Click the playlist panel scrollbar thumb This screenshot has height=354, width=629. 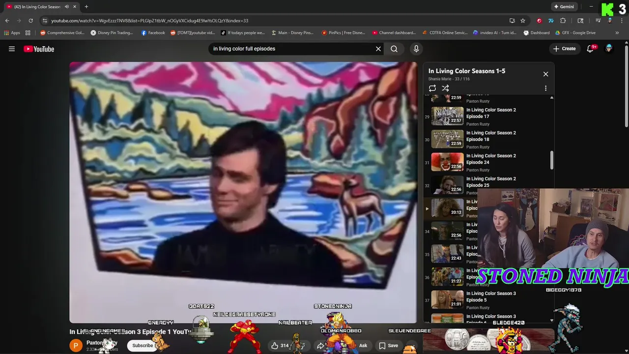(x=551, y=160)
